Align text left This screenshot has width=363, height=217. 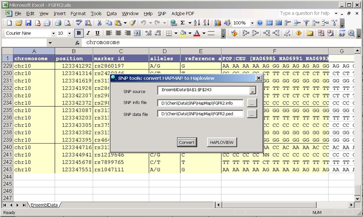tap(109, 33)
